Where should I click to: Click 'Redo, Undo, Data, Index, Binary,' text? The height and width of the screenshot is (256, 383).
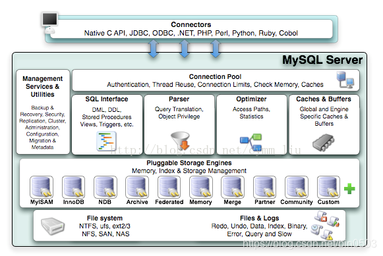coord(260,226)
